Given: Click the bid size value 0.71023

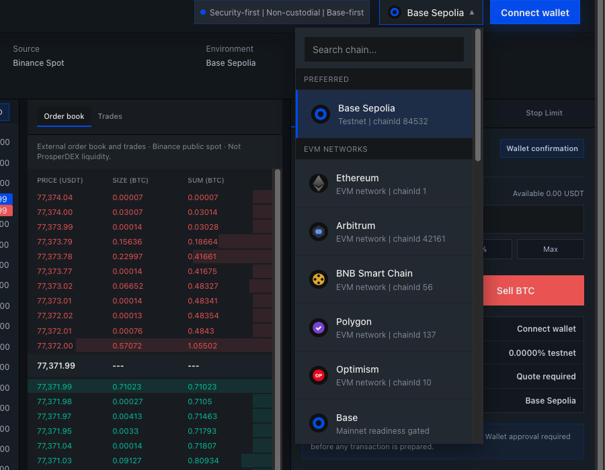Looking at the screenshot, I should [x=127, y=387].
